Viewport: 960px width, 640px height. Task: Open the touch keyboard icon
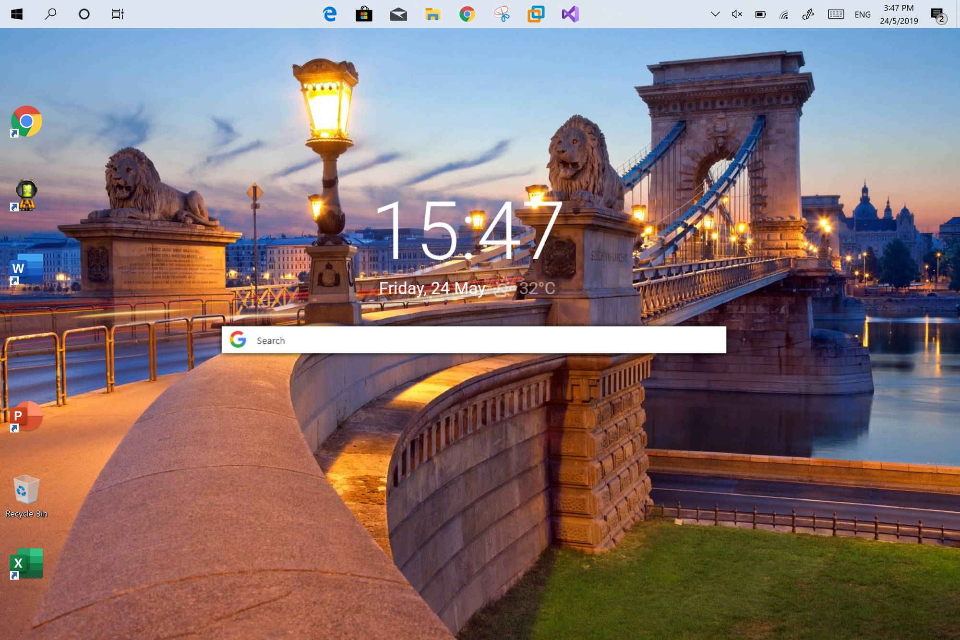click(x=836, y=14)
